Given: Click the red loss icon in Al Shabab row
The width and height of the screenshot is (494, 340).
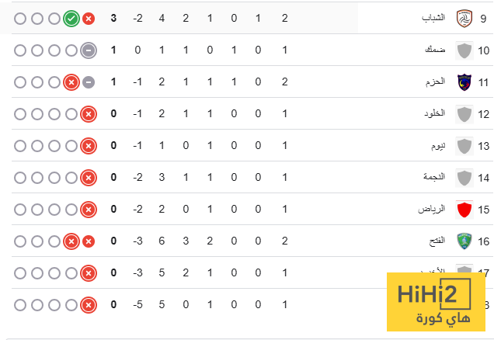Looking at the screenshot, I should (x=89, y=18).
